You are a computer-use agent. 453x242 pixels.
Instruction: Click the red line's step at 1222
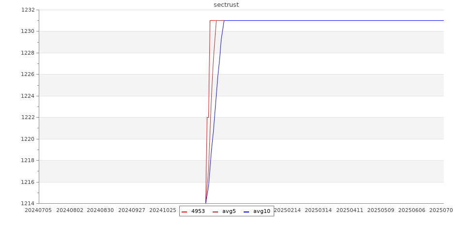(208, 117)
